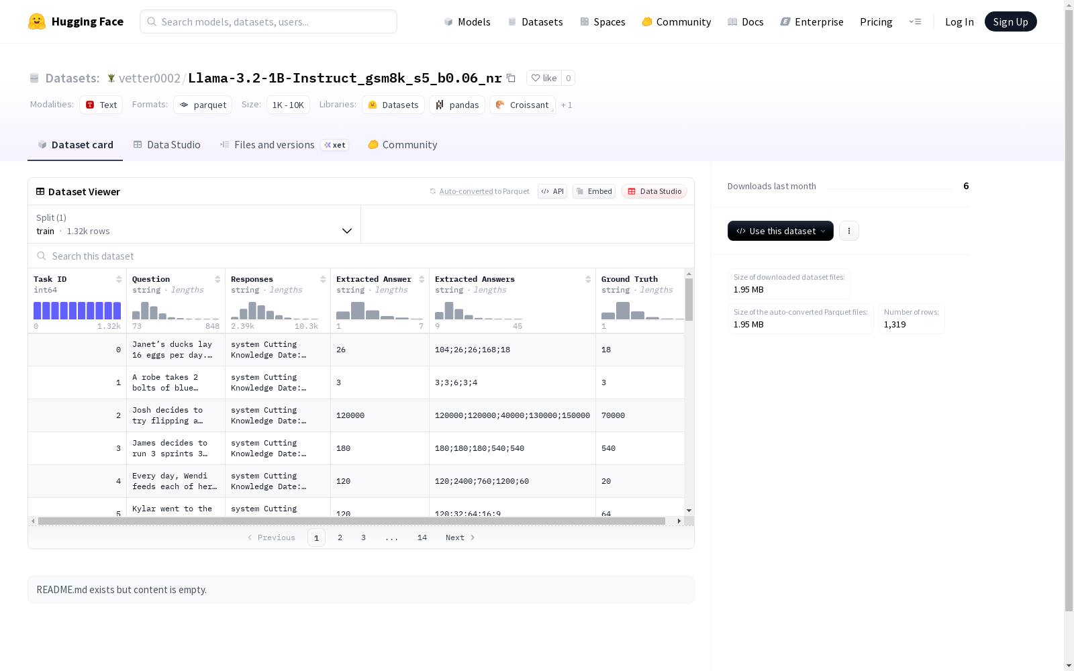Select the Dataset card tab
Viewport: 1074px width, 671px height.
[75, 145]
